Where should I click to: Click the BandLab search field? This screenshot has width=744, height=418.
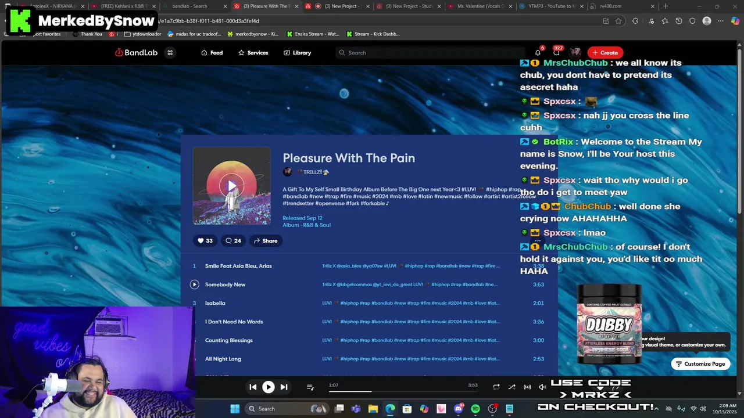click(x=430, y=52)
